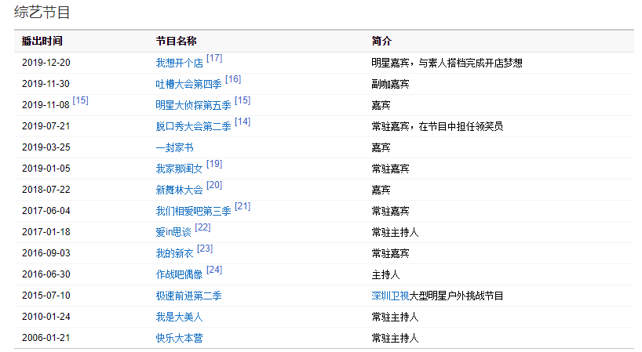Open the 爱in思谈 show link
The height and width of the screenshot is (352, 642).
click(173, 233)
